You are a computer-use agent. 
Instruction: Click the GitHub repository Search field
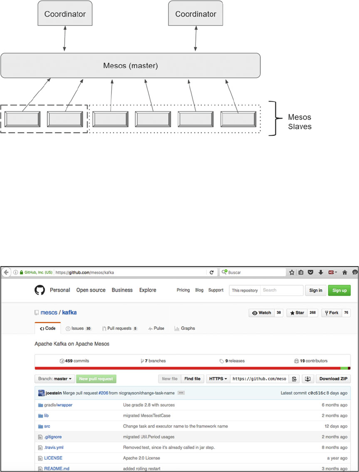point(282,290)
